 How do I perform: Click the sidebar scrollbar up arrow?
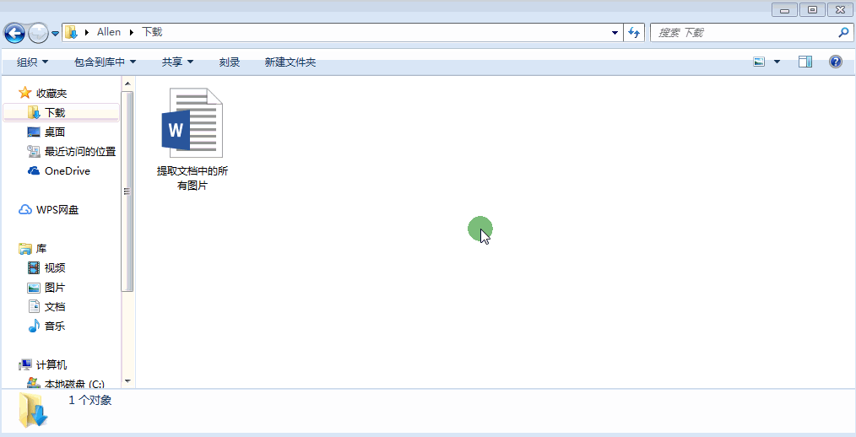[127, 84]
